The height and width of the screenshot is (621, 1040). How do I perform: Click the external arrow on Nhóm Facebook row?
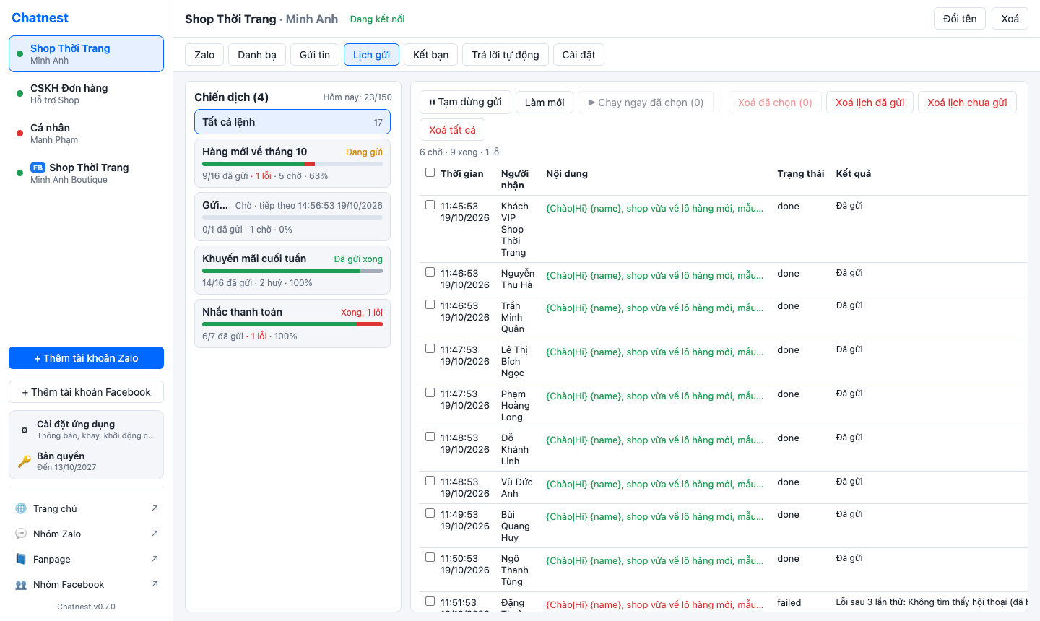pos(155,584)
